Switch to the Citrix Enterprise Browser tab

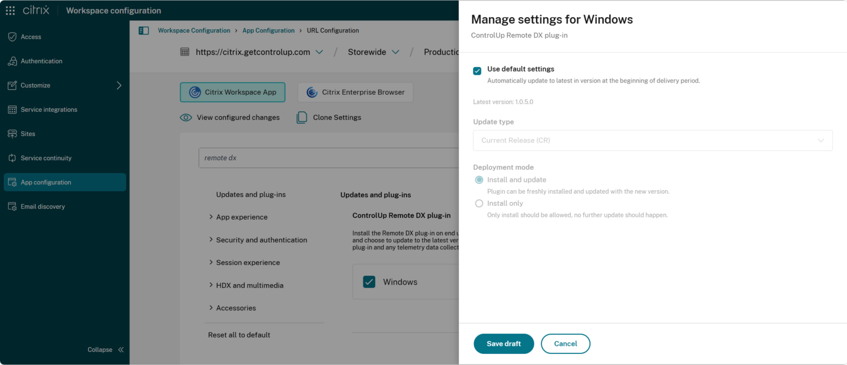[356, 92]
